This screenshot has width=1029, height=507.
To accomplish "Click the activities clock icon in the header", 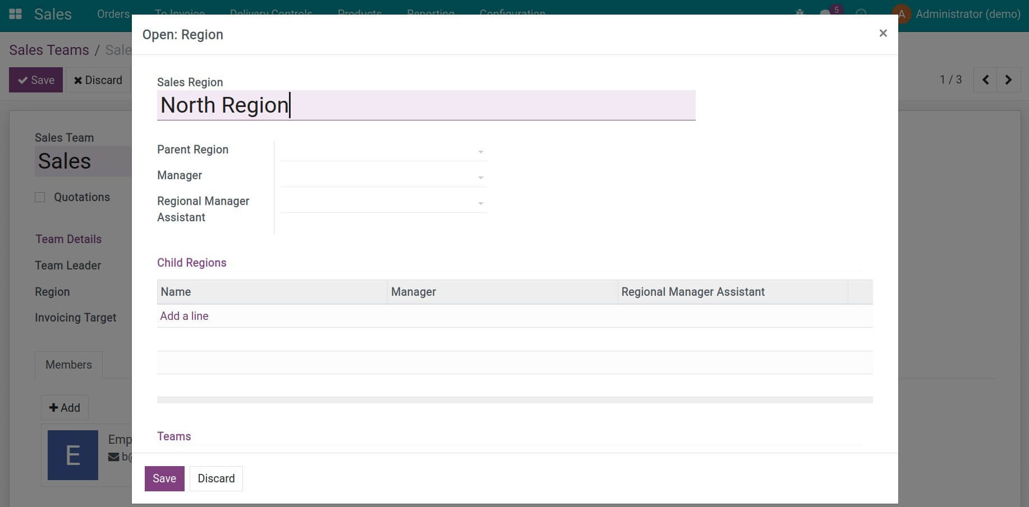I will point(860,14).
